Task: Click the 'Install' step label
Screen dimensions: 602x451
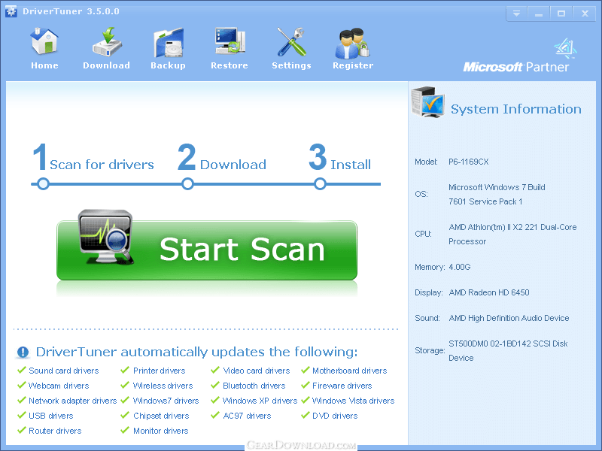Action: (351, 165)
